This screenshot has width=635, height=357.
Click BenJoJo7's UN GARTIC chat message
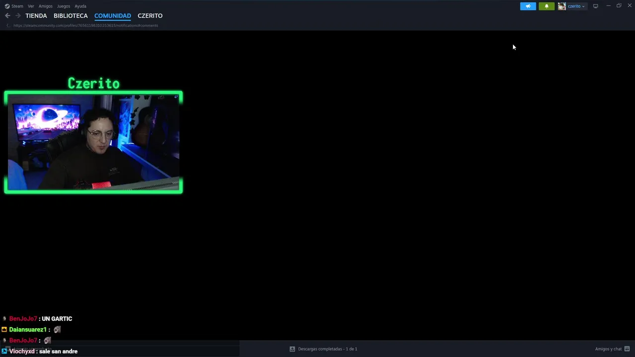click(x=57, y=319)
